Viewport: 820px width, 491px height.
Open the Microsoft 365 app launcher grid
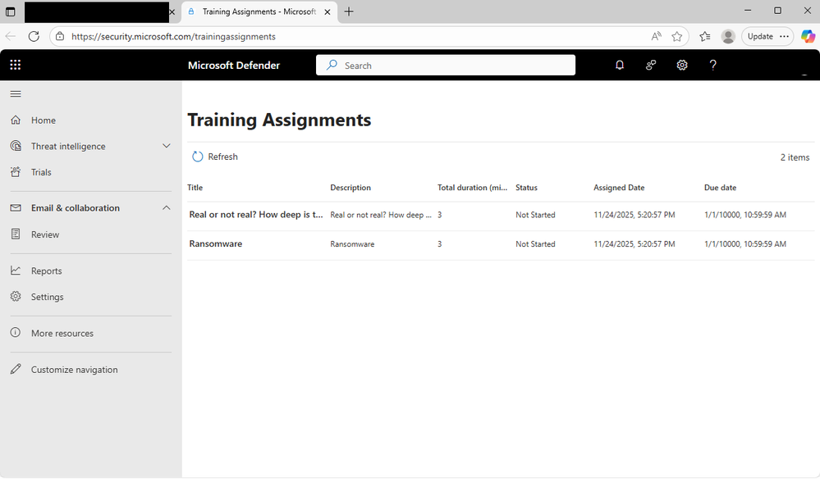[15, 65]
